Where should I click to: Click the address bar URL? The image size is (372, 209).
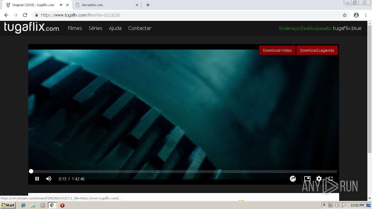coord(80,15)
